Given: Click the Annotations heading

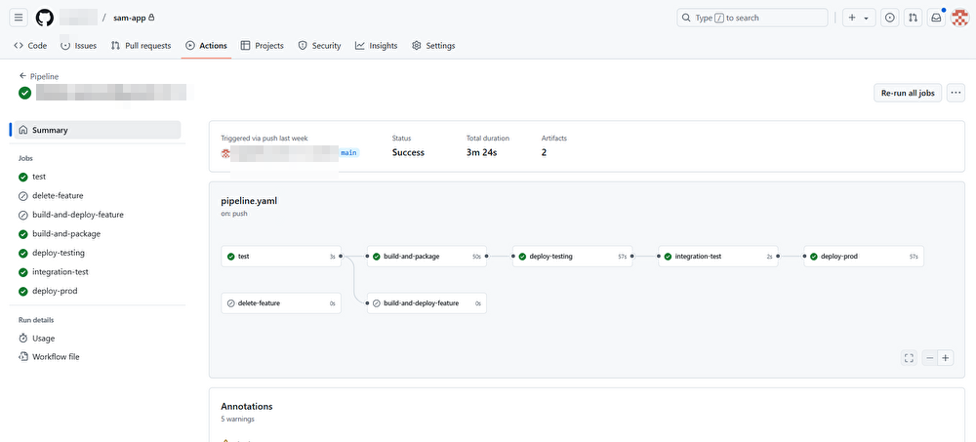Looking at the screenshot, I should click(x=247, y=407).
